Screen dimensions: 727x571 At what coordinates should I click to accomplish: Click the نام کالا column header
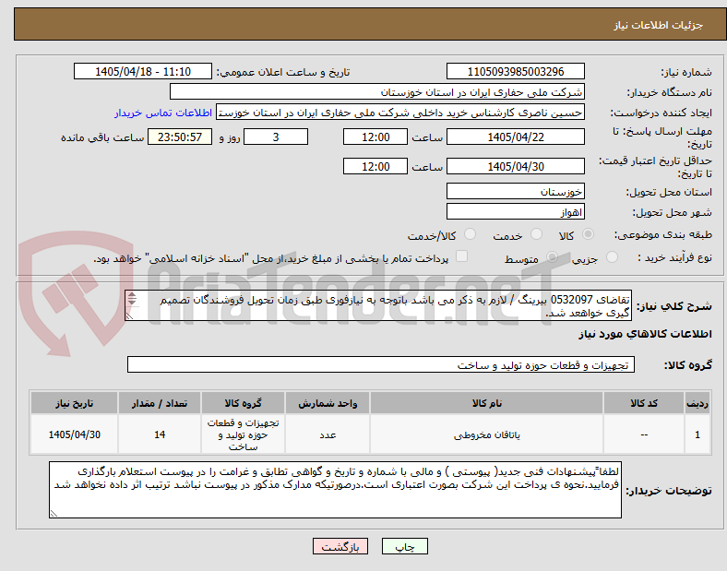pos(487,403)
